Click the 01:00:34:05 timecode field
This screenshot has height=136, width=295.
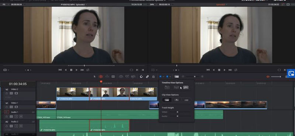click(18, 84)
